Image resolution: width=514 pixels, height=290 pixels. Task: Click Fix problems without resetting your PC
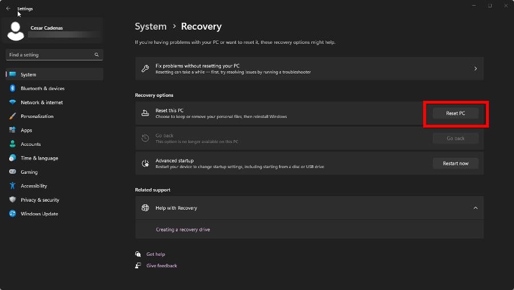pos(198,66)
